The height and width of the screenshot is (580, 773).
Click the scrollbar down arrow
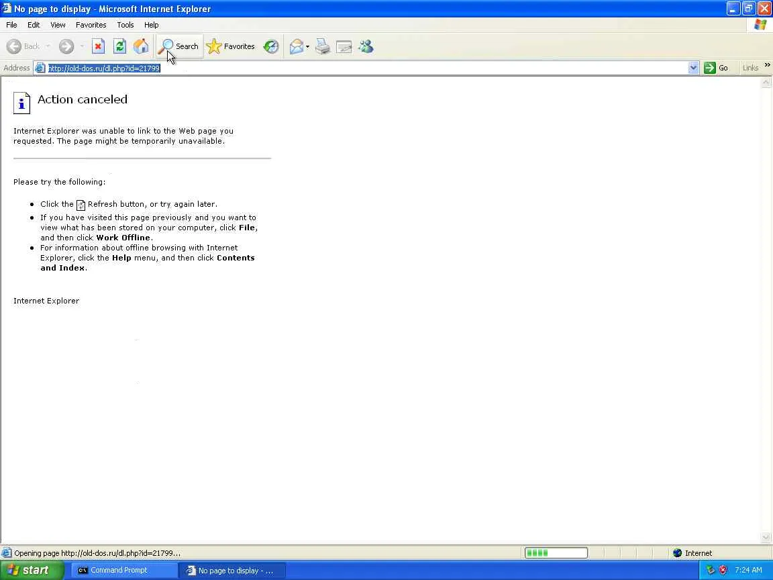point(766,538)
